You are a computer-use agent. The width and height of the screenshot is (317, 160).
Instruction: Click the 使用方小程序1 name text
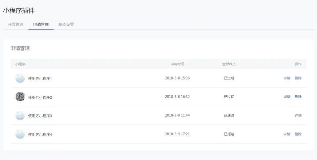[x=40, y=79]
